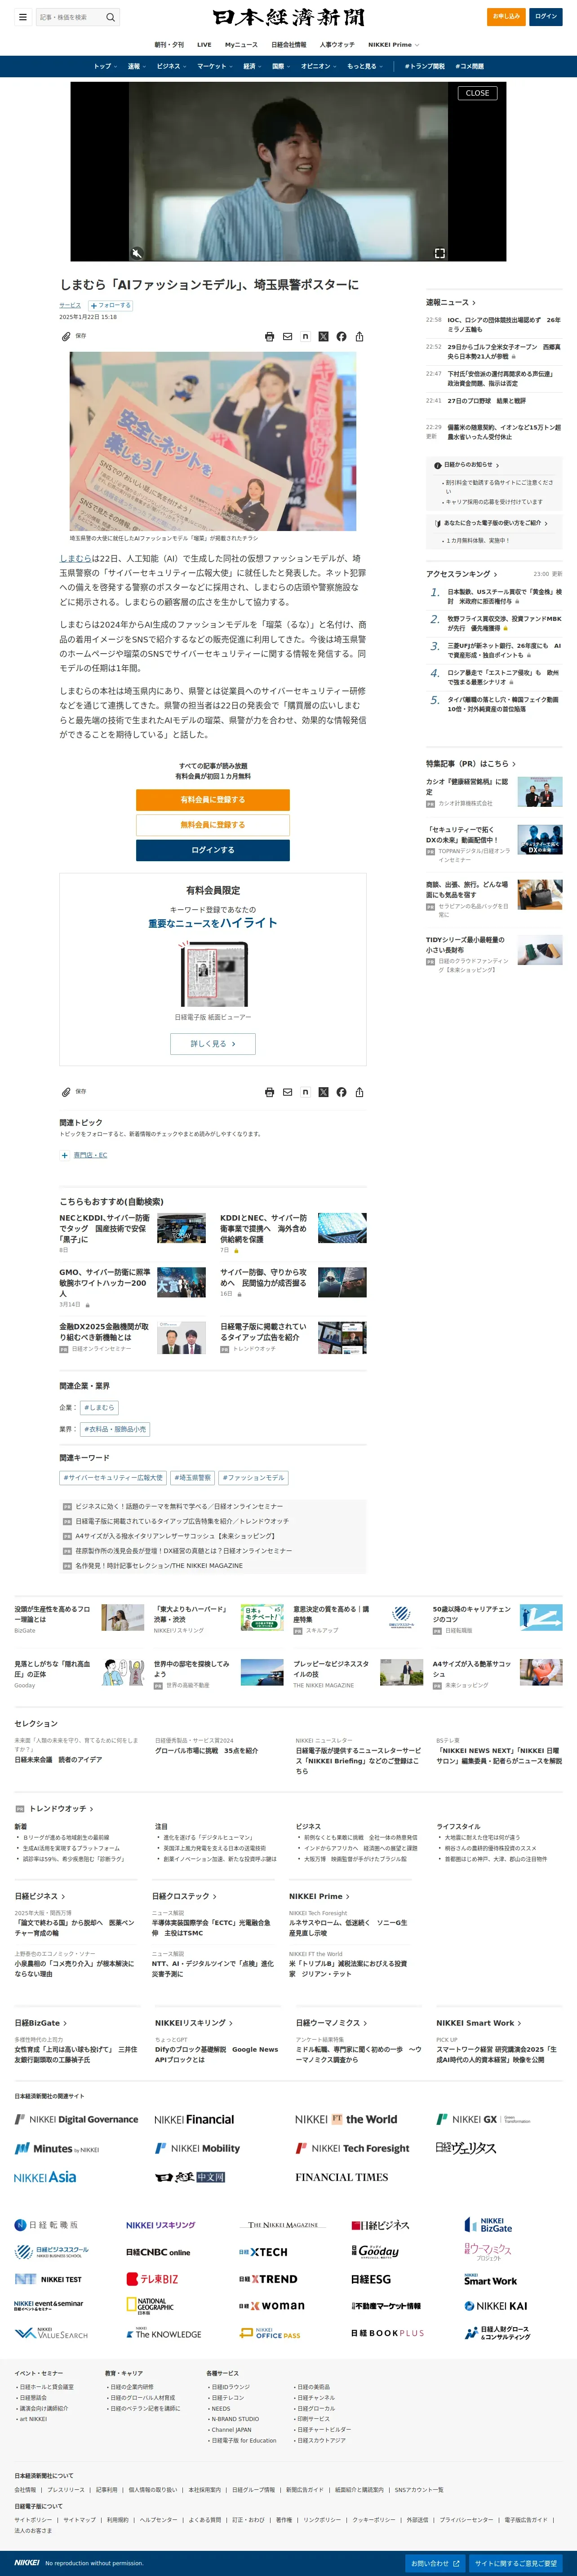Open the 朝刊・夕刊 menu item
This screenshot has height=2576, width=577.
coord(169,45)
